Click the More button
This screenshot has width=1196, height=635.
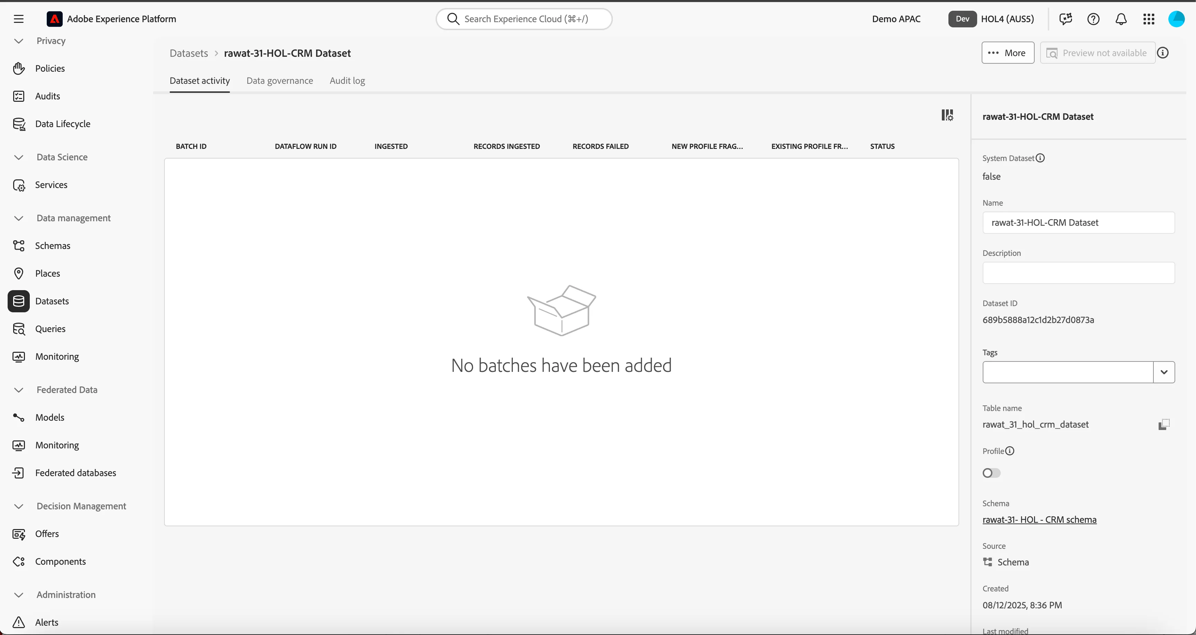tap(1008, 53)
